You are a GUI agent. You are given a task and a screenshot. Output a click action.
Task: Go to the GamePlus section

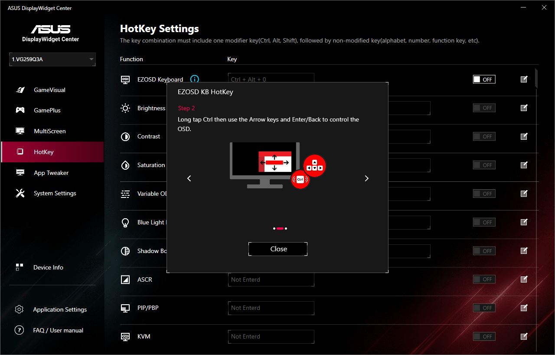52,110
